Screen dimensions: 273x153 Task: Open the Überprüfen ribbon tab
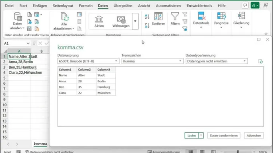(123, 6)
